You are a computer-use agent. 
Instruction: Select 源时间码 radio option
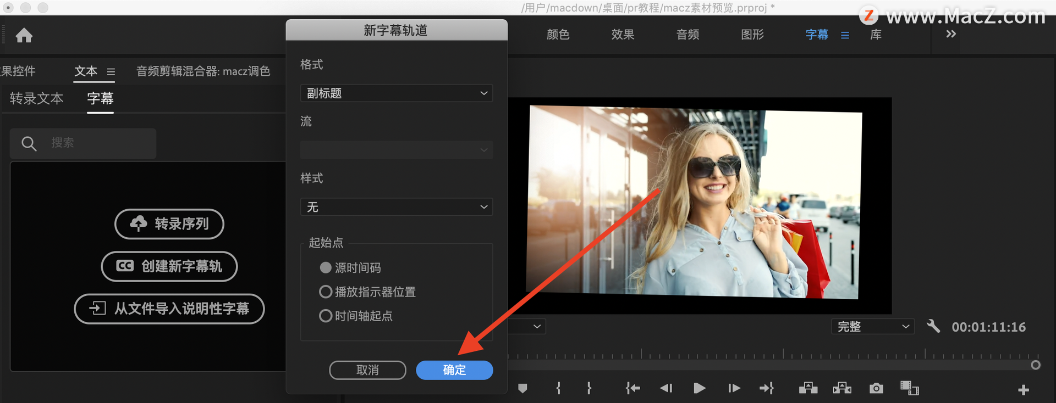[326, 267]
